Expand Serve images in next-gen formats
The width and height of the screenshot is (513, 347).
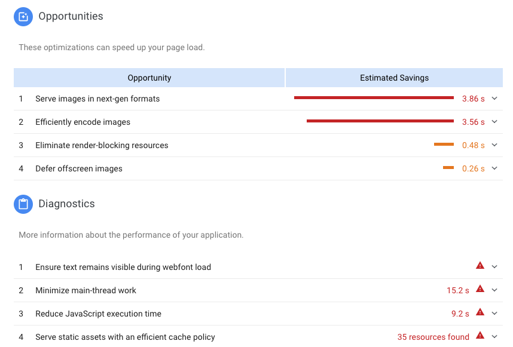[494, 99]
